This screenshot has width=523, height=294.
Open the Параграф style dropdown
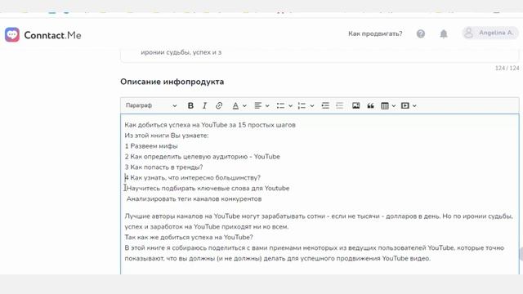coord(151,105)
